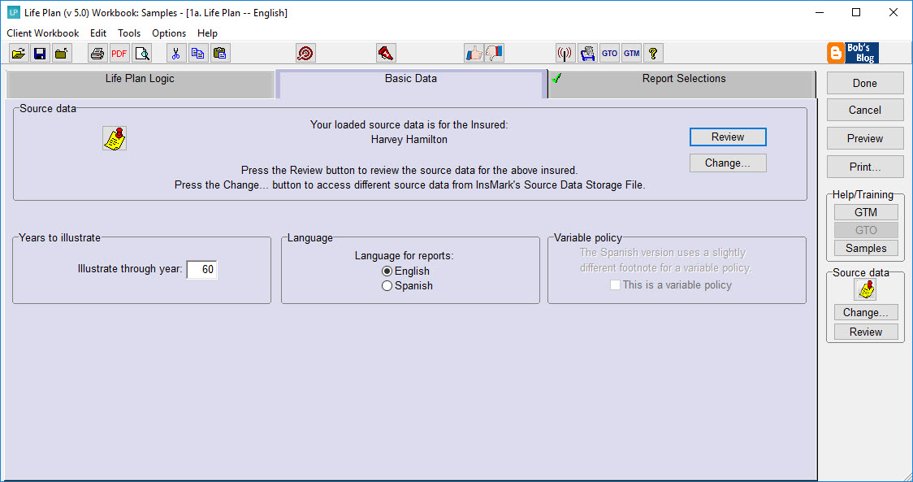Viewport: 913px width, 482px height.
Task: Select English as the report language
Action: click(387, 271)
